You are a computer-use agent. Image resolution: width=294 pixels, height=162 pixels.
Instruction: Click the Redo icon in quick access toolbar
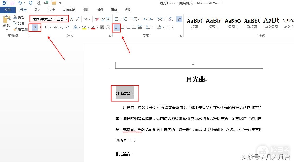point(31,3)
